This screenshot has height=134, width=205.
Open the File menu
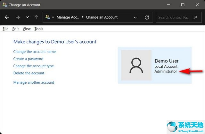tap(5, 29)
